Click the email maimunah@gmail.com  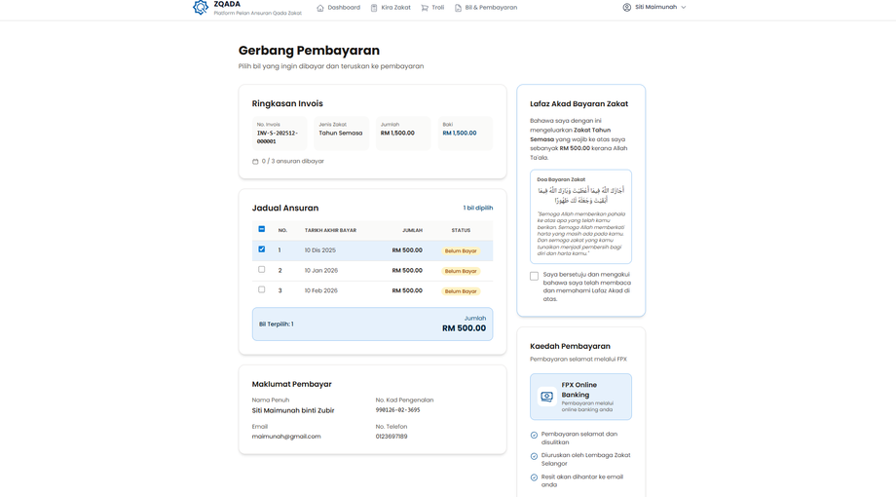286,437
